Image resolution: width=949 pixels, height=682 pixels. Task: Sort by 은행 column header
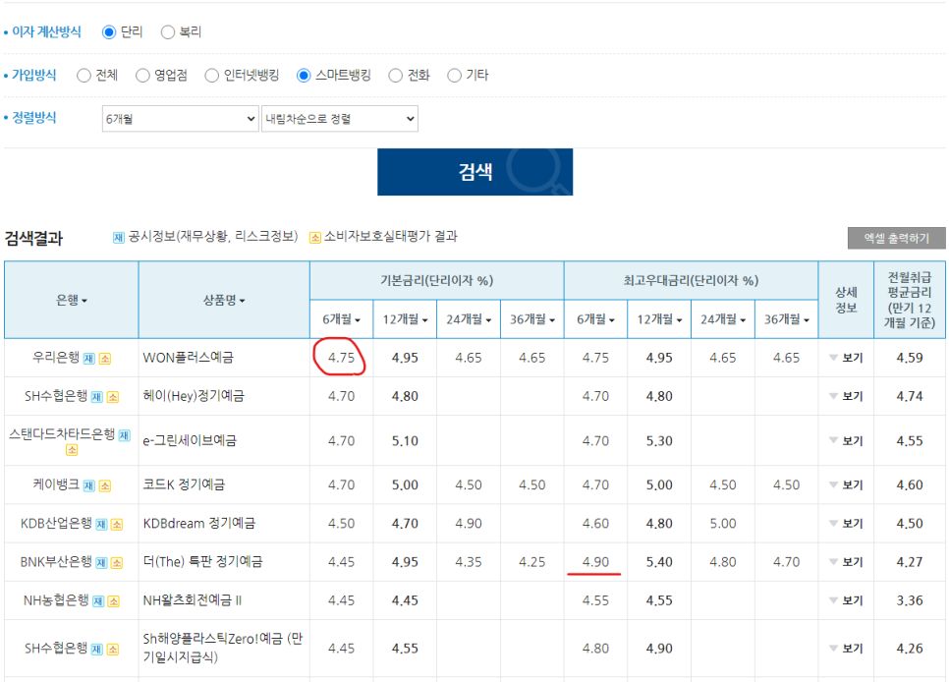(72, 300)
